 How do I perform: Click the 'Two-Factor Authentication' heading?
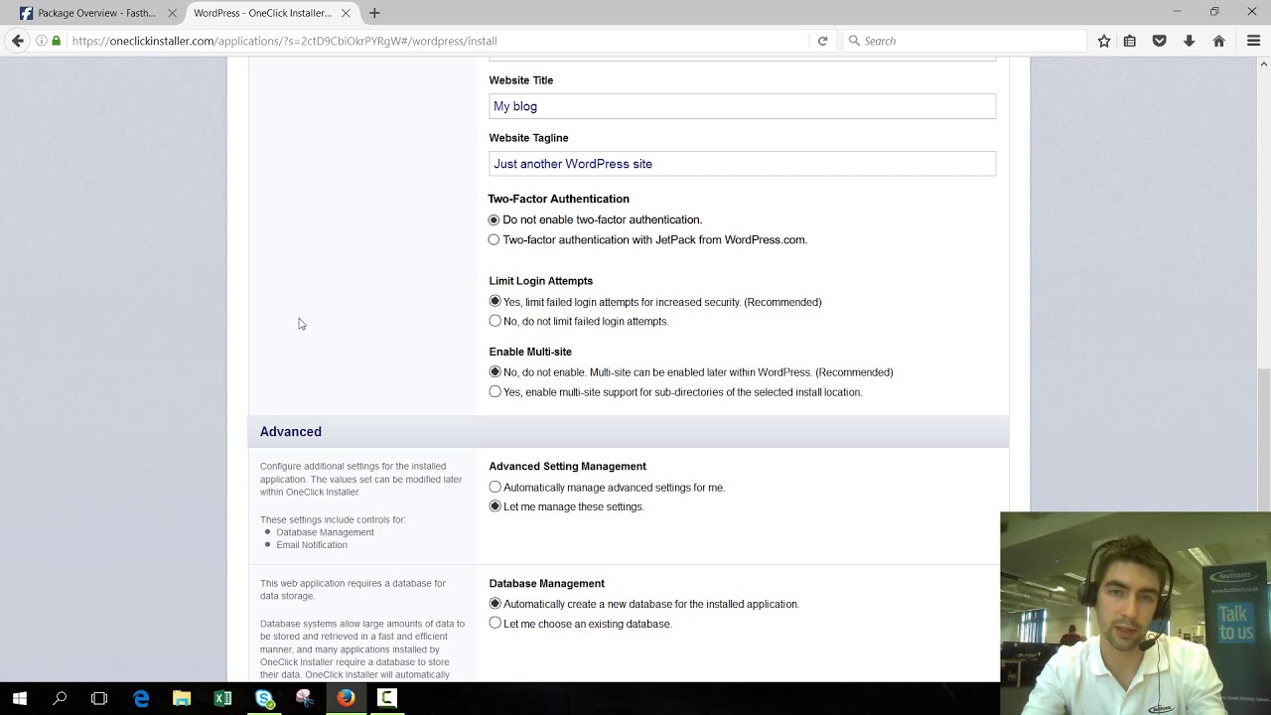[x=558, y=199]
